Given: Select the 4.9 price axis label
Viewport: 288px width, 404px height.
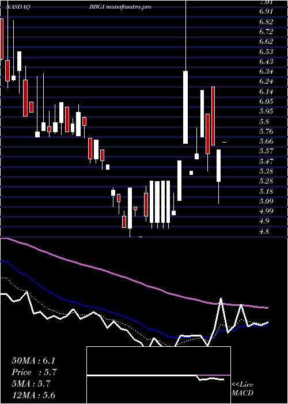Looking at the screenshot, I should 264,221.
